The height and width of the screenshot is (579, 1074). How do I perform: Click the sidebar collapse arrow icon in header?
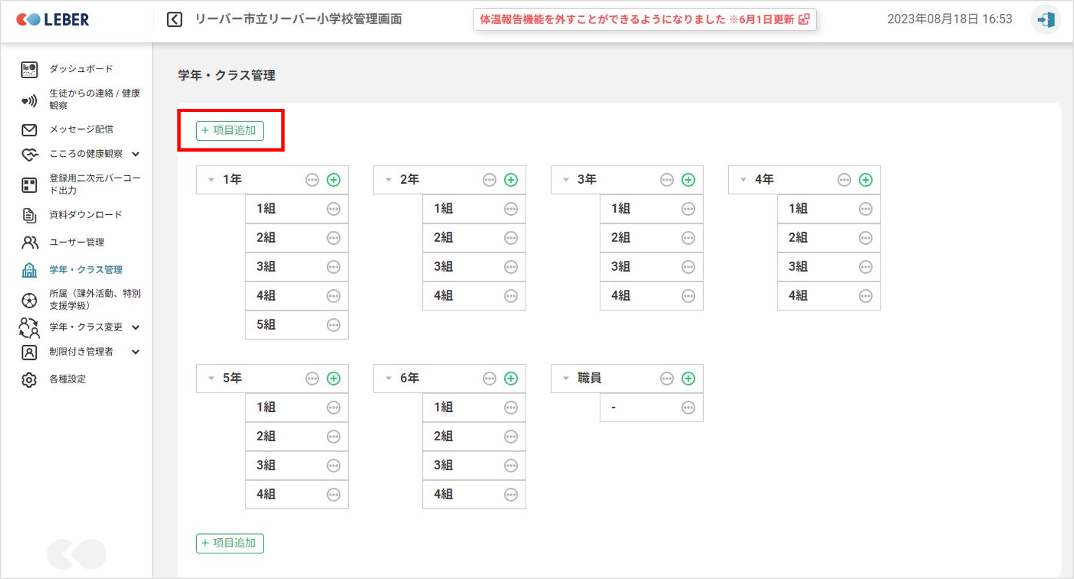coord(174,20)
